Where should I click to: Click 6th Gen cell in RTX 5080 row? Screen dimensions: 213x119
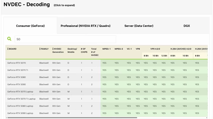pyautogui.click(x=56, y=77)
